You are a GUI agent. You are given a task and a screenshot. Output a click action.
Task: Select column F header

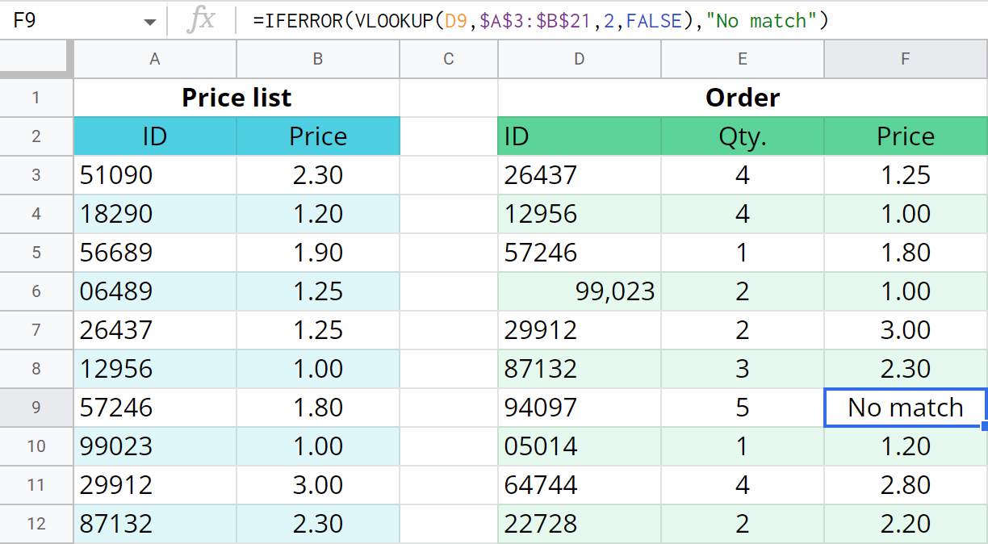point(904,59)
